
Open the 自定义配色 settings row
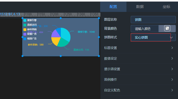[140, 90]
